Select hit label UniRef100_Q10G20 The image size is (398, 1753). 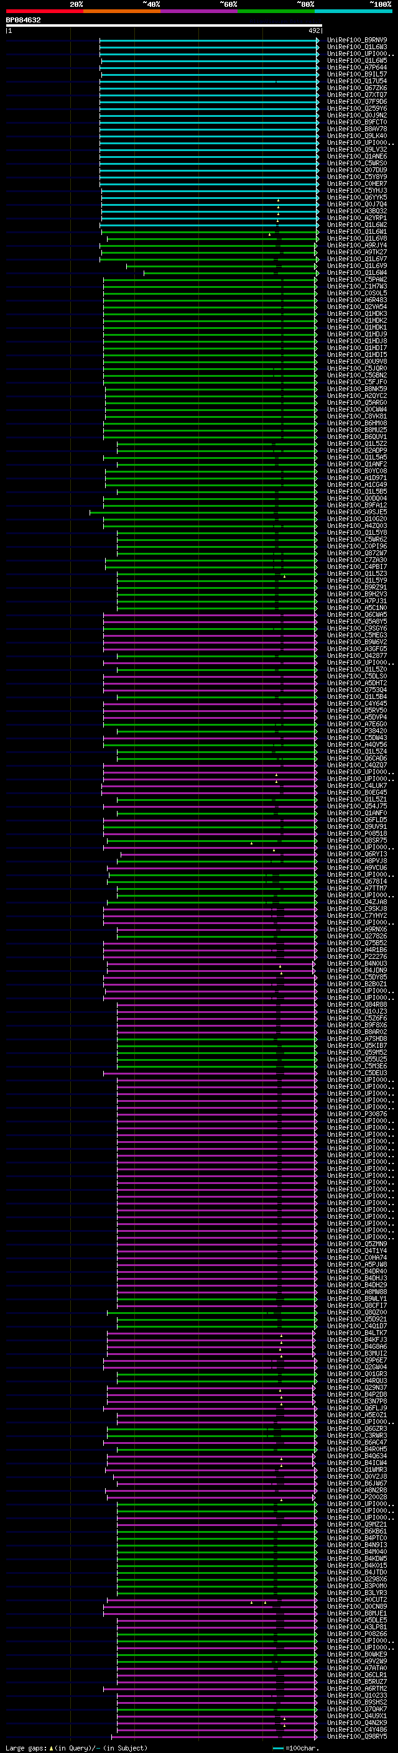point(357,519)
